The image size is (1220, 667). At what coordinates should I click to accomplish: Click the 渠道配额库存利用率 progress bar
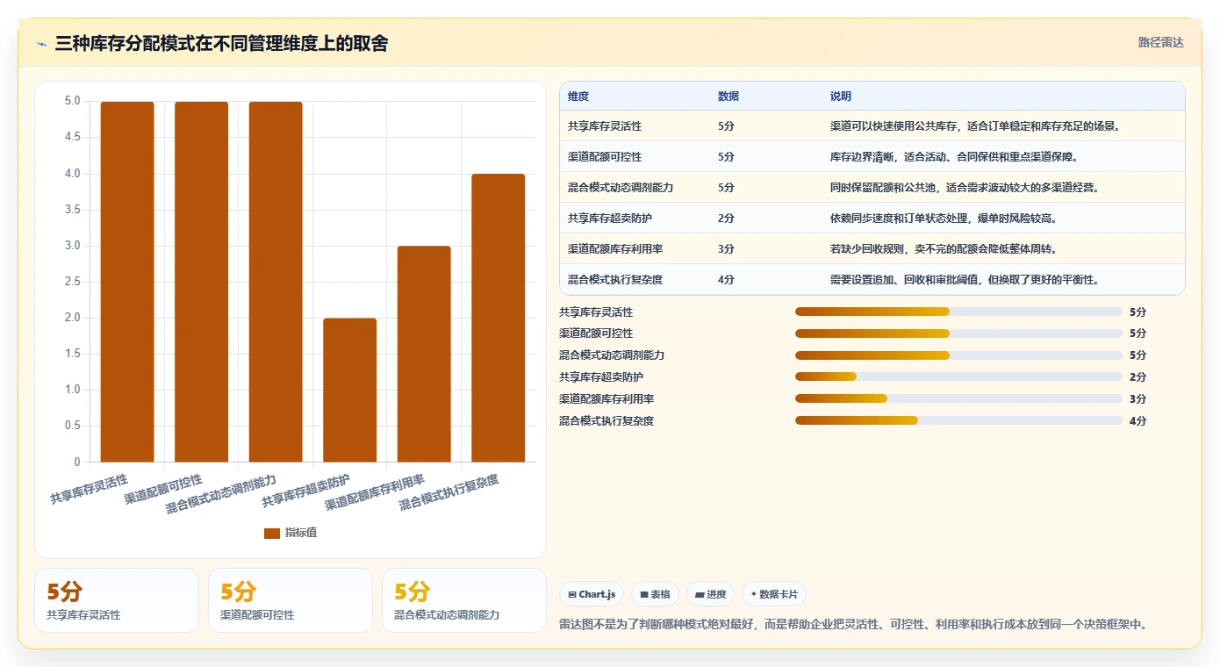(958, 398)
